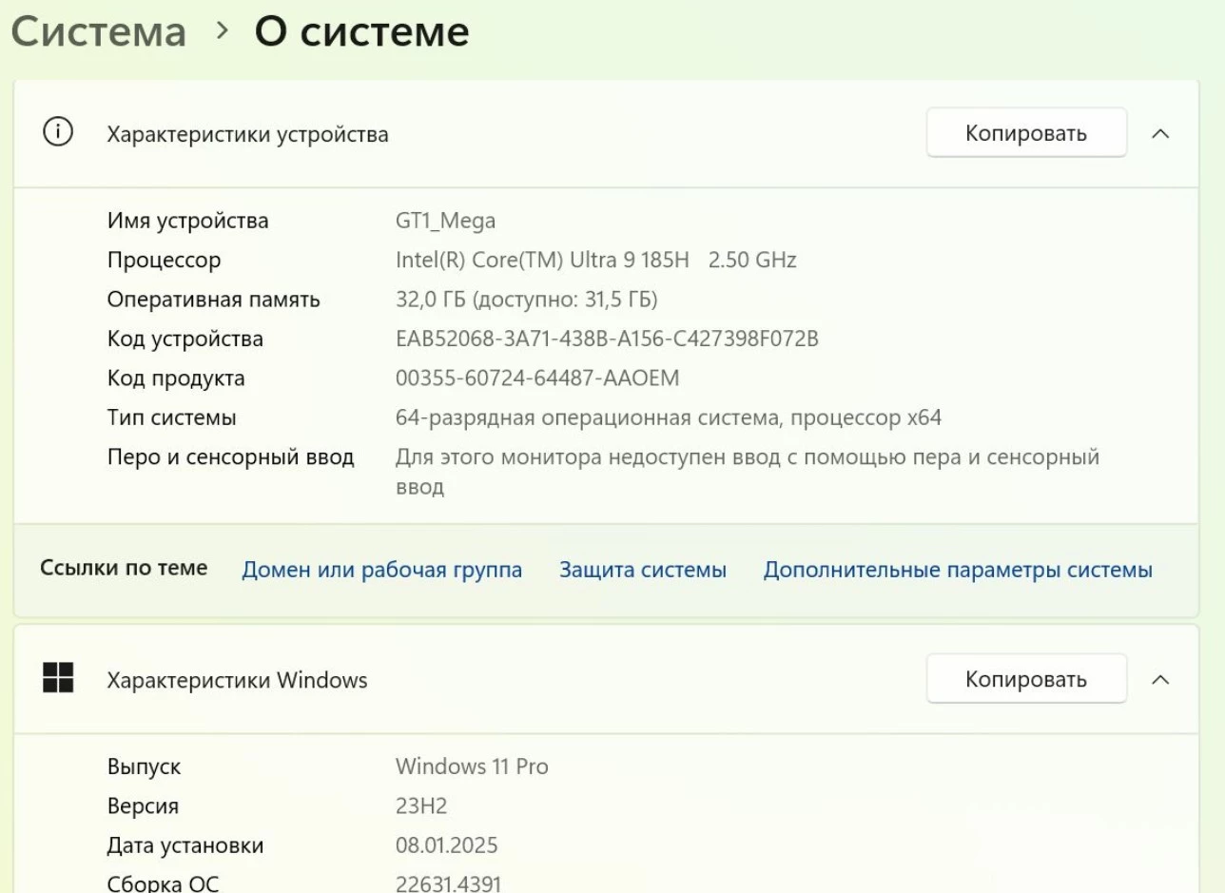Click the О системе page title

pos(361,31)
